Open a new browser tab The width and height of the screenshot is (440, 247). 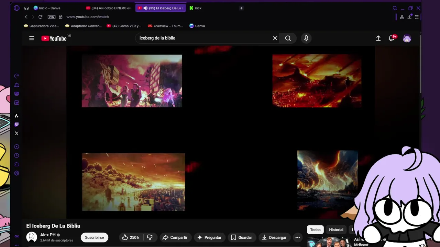tap(241, 8)
